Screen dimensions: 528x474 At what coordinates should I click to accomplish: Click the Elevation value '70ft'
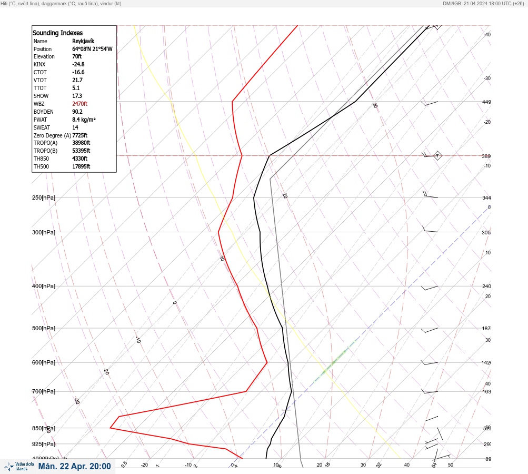click(x=77, y=56)
